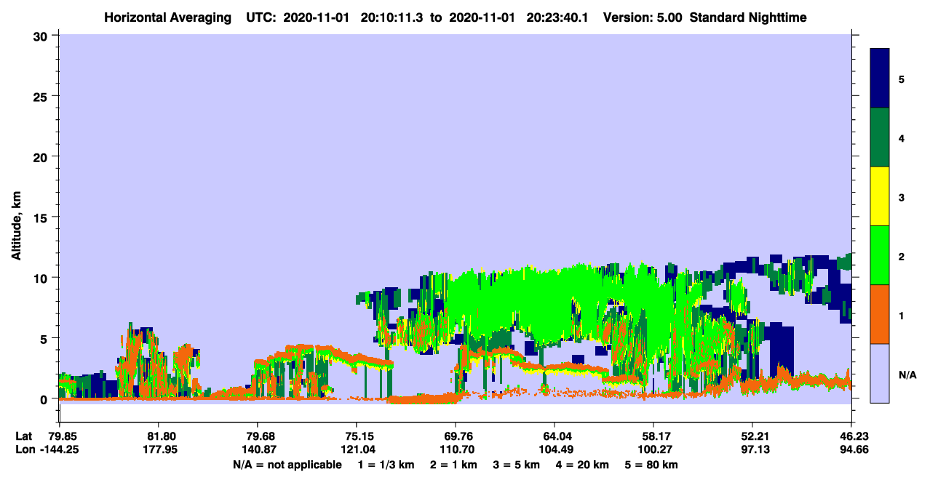This screenshot has width=946, height=485.
Task: Click the 30 km altitude tick label
Action: pyautogui.click(x=41, y=35)
